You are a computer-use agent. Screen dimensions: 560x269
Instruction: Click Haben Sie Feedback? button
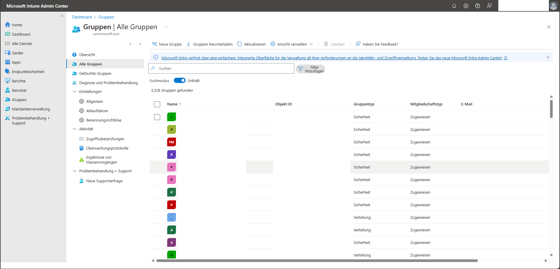click(x=377, y=44)
